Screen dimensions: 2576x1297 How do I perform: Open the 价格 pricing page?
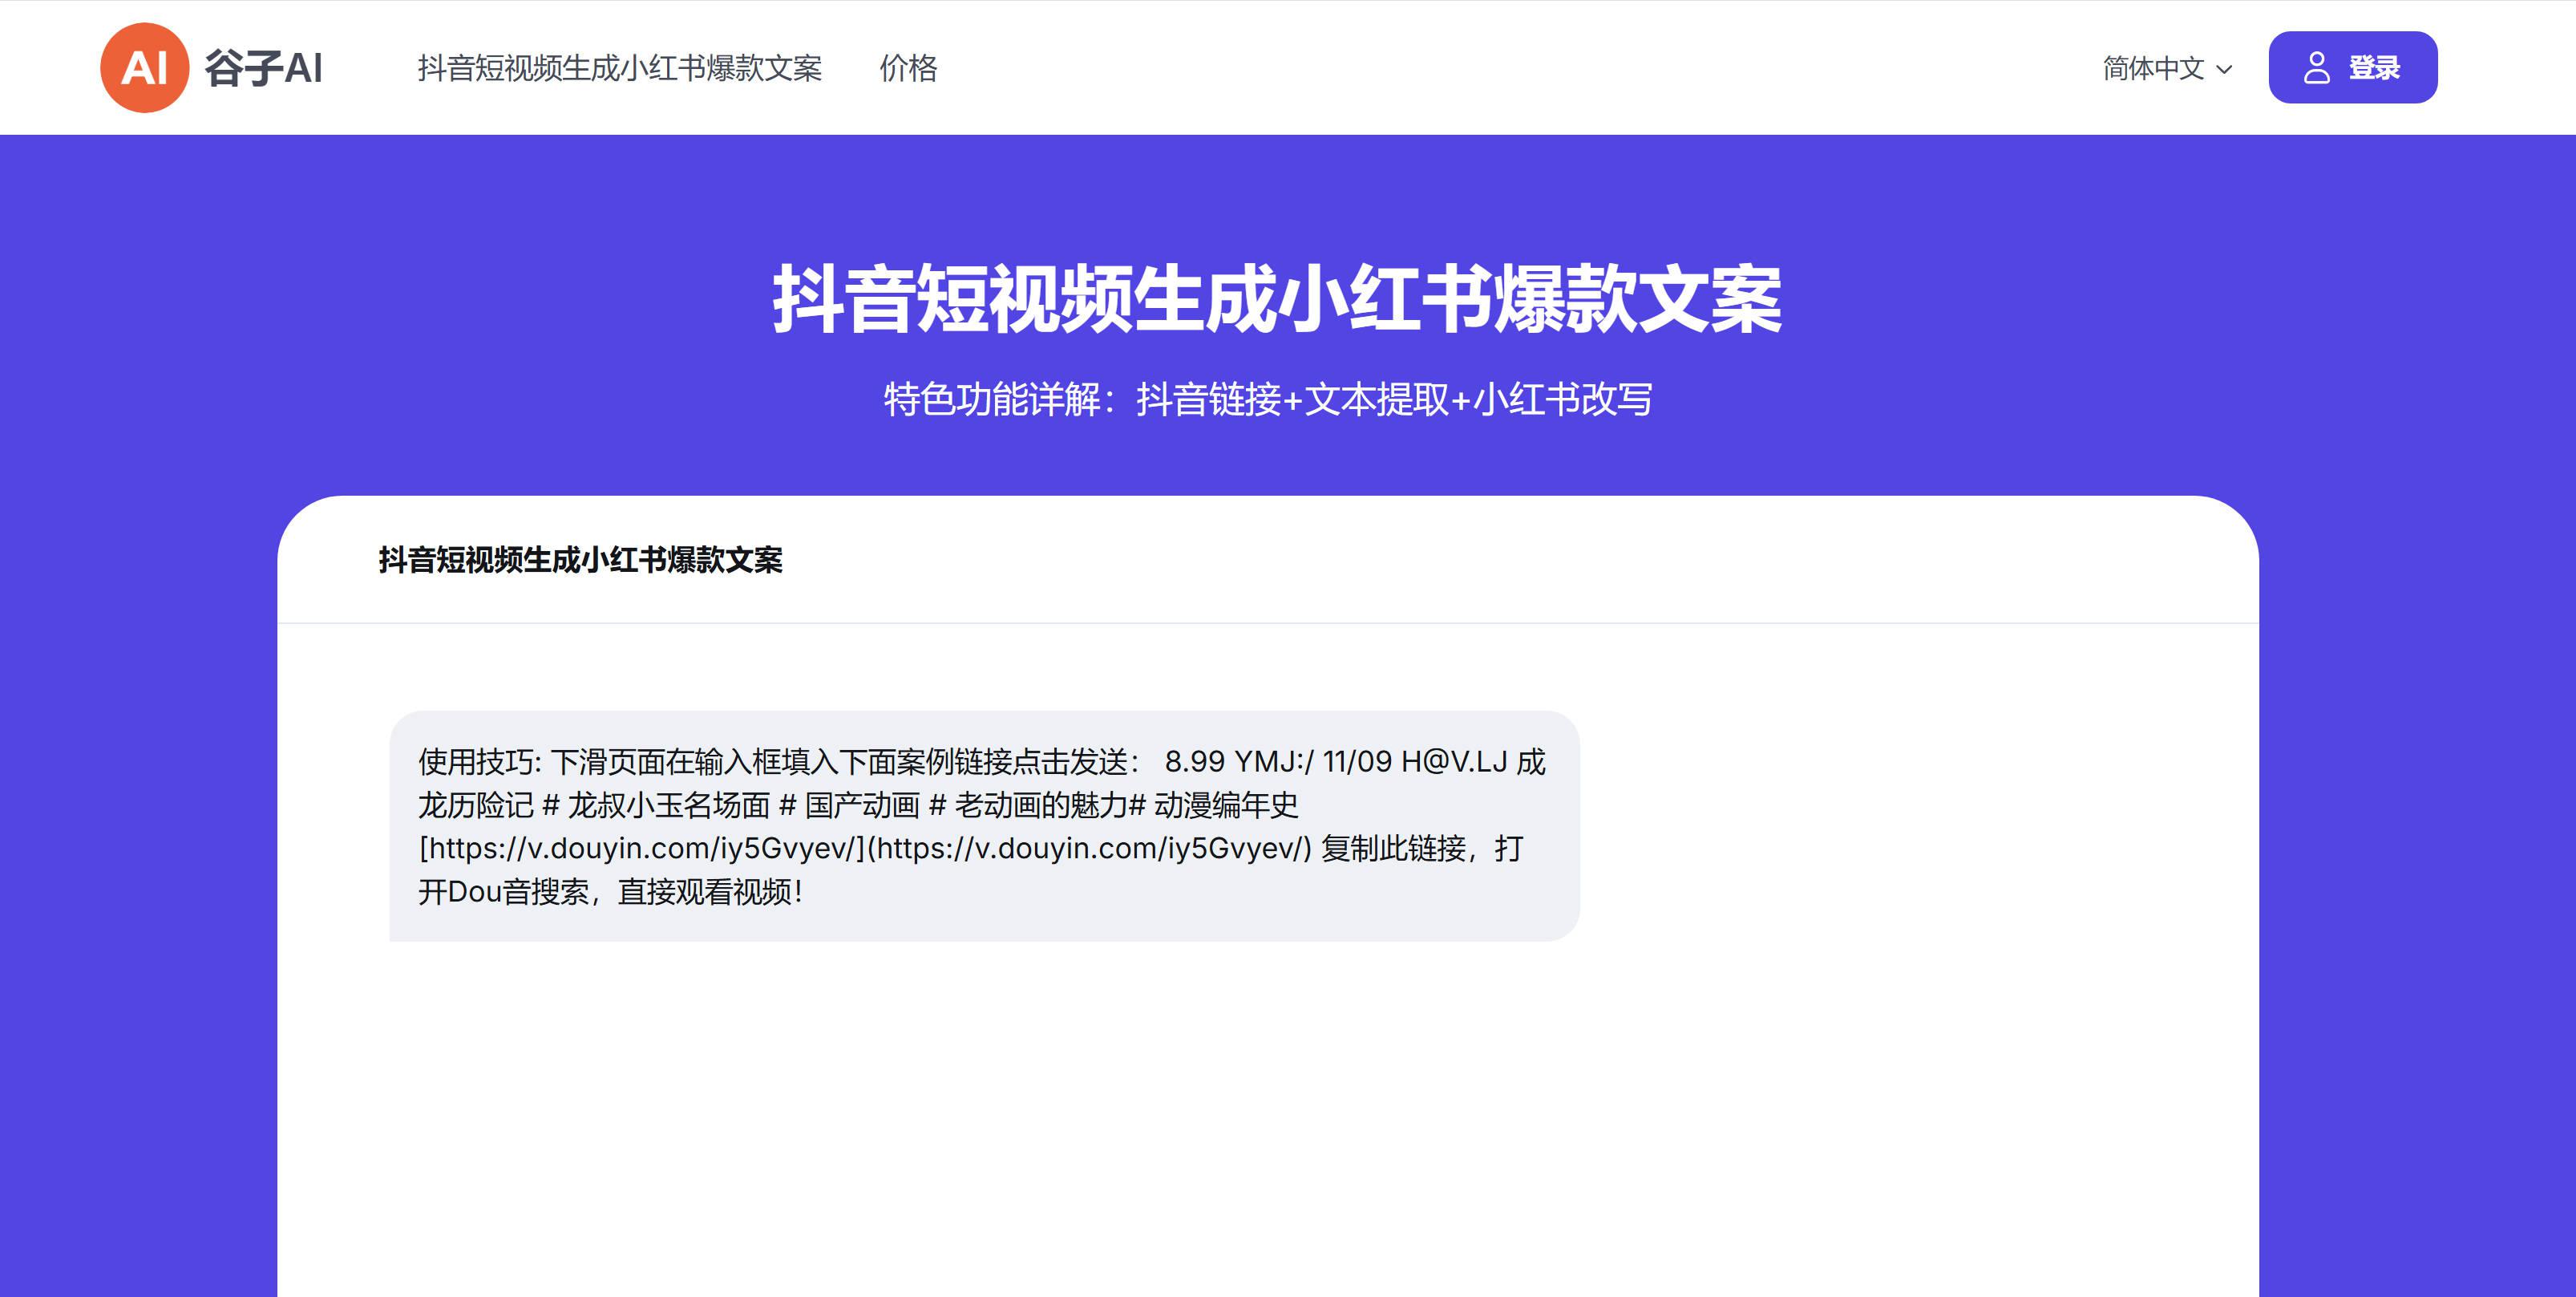point(908,68)
